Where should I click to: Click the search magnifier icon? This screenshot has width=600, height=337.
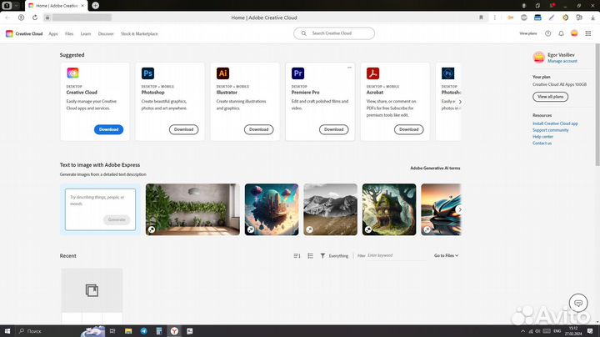pos(304,33)
